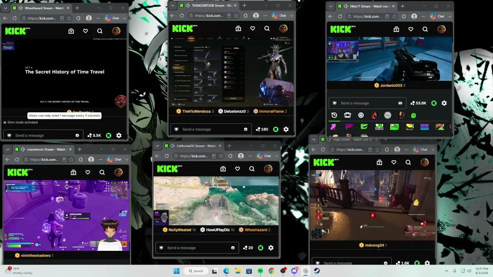The image size is (493, 277).
Task: Reload the page in Hitta17 window
Action: (340, 16)
